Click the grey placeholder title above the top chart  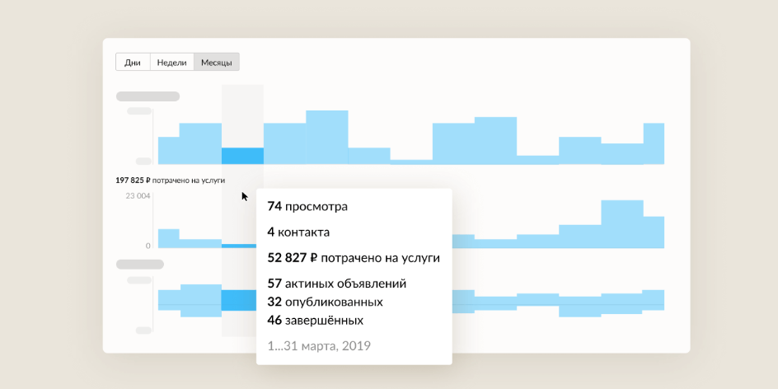pyautogui.click(x=148, y=96)
